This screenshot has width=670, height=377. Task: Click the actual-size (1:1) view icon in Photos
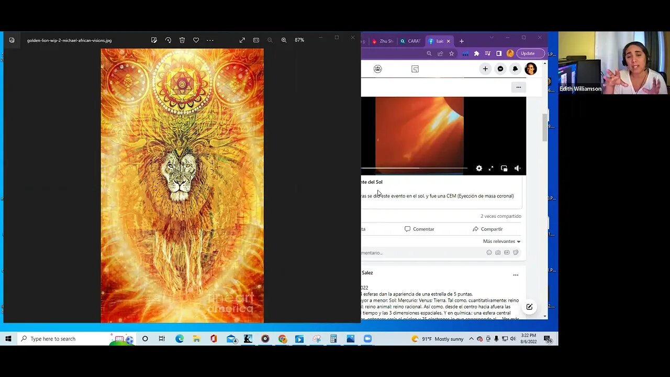point(256,40)
